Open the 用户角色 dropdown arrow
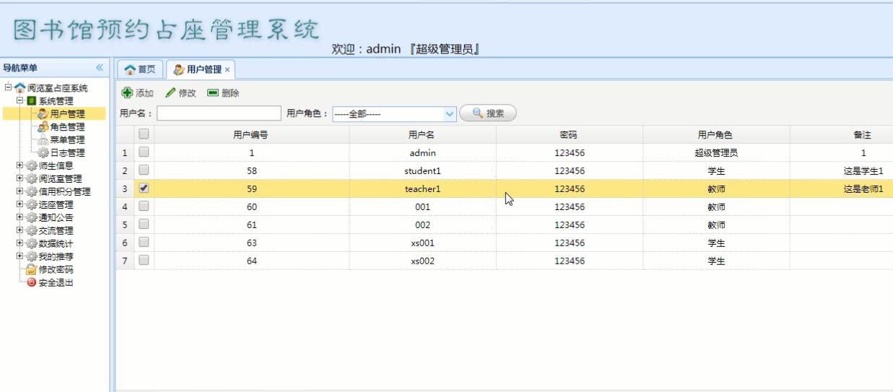Image resolution: width=893 pixels, height=392 pixels. click(450, 113)
